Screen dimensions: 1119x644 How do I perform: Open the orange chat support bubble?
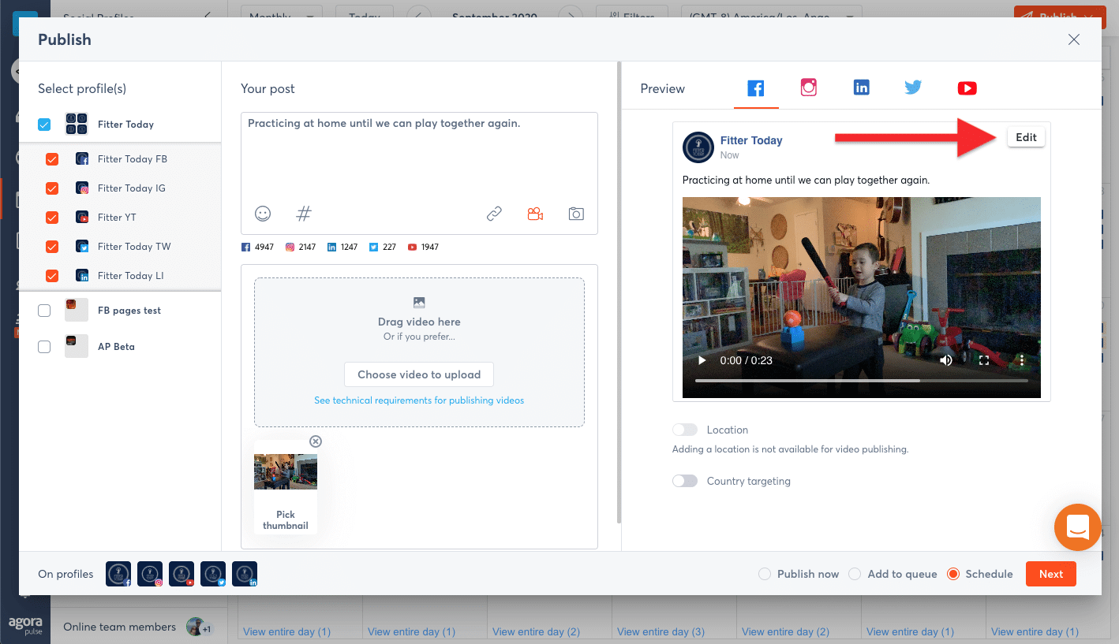tap(1077, 527)
